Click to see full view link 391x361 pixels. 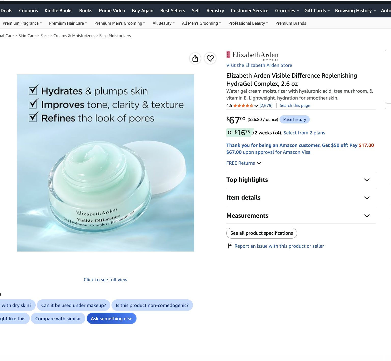tap(106, 280)
